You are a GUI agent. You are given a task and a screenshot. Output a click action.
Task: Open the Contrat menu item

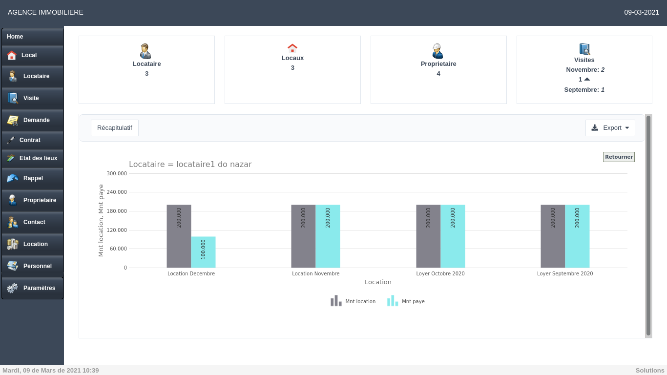pyautogui.click(x=32, y=140)
